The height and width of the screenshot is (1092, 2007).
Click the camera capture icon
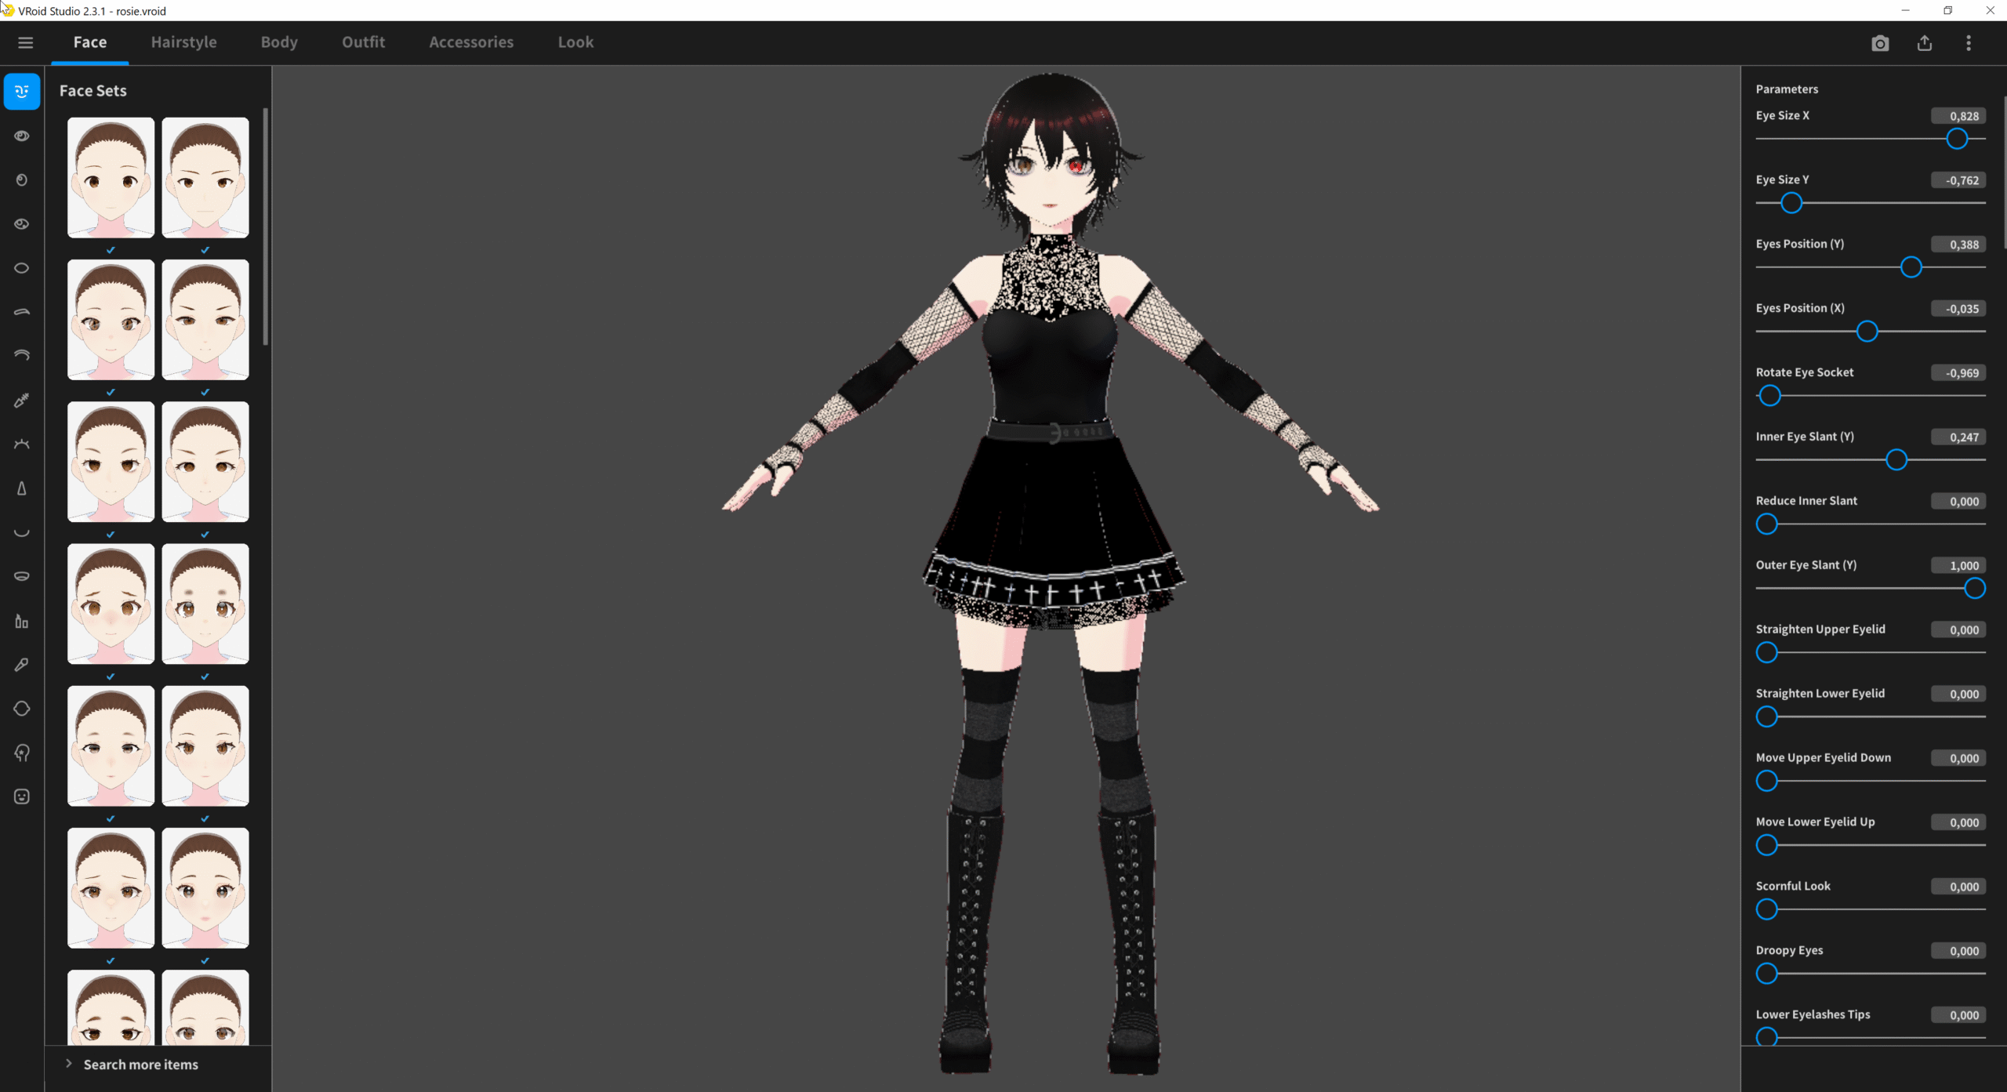click(x=1880, y=43)
